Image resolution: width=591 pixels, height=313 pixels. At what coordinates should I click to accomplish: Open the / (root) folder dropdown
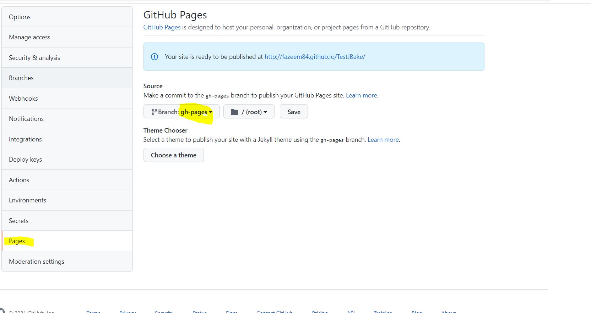[x=249, y=112]
